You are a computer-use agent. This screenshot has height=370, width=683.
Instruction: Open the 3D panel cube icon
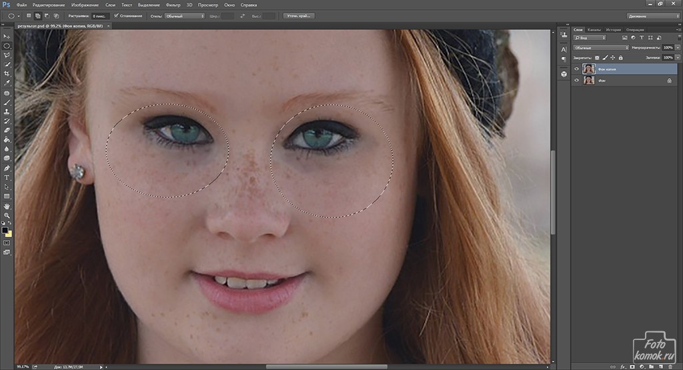[564, 73]
